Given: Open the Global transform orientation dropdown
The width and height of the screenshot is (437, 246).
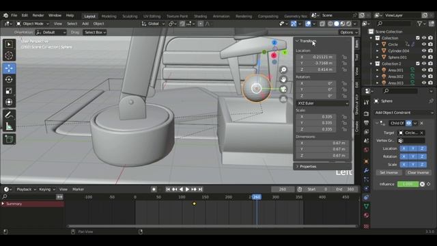Looking at the screenshot, I should tap(153, 24).
